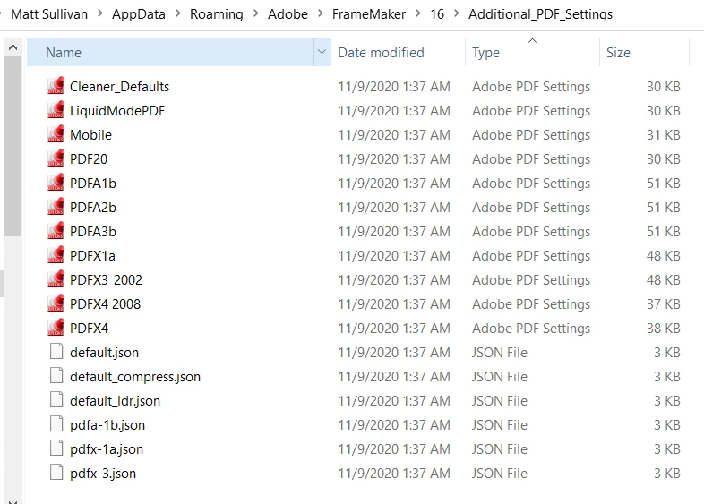Select the LiquidModePDF file name
Image resolution: width=704 pixels, height=504 pixels.
click(x=117, y=110)
